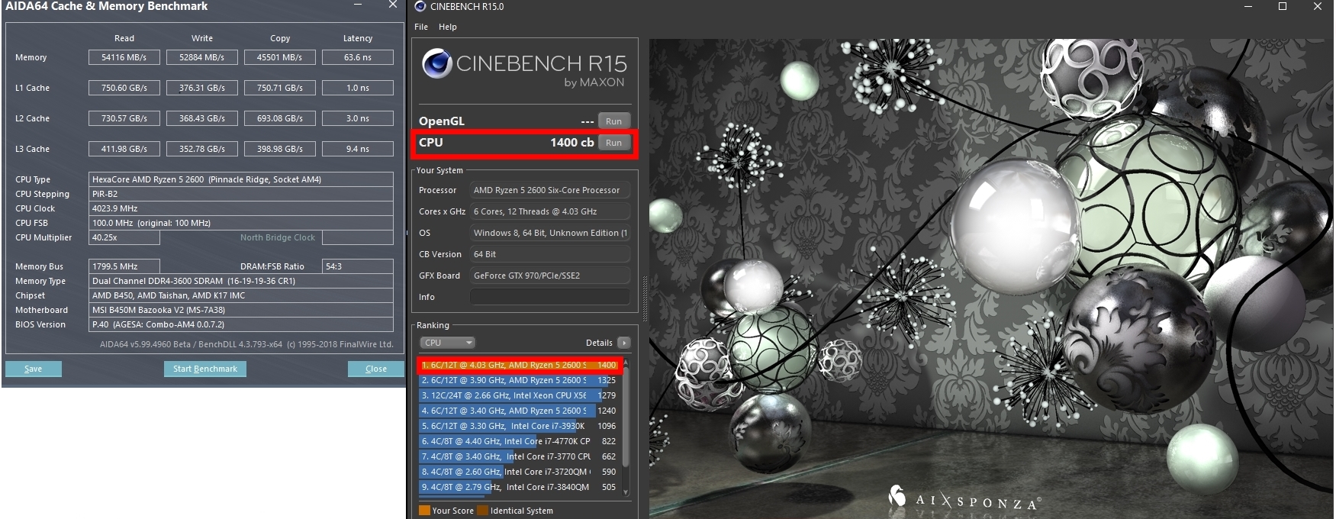Click Close button in AIDA64 window
Viewport: 1336px width, 519px height.
(375, 369)
